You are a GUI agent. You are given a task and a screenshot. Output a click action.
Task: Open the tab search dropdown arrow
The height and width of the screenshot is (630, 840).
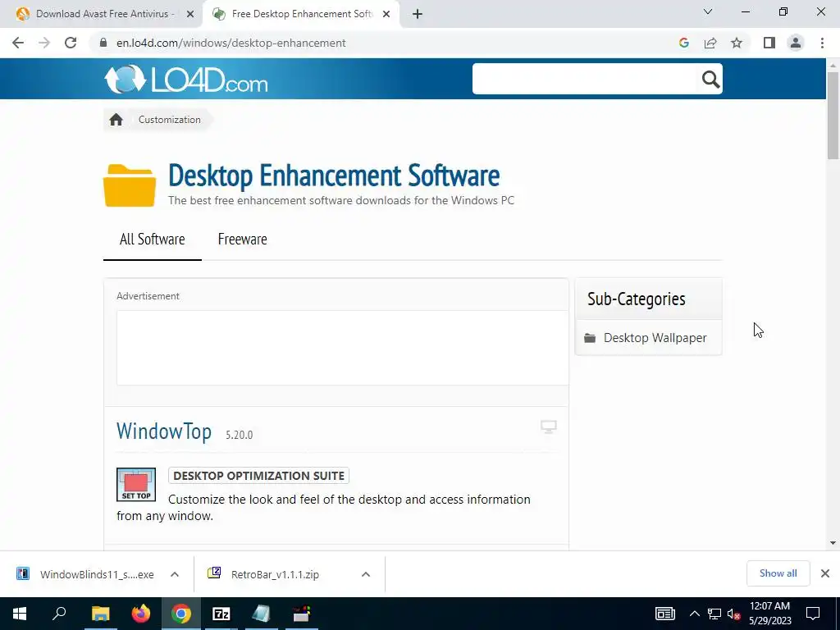coord(708,11)
